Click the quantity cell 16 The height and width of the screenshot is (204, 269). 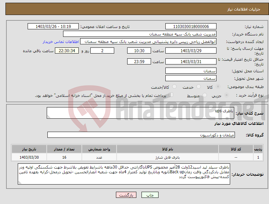(64, 157)
